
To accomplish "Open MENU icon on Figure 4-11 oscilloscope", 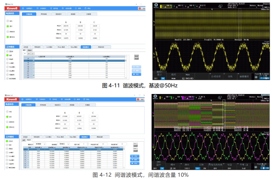I will [x=156, y=5].
